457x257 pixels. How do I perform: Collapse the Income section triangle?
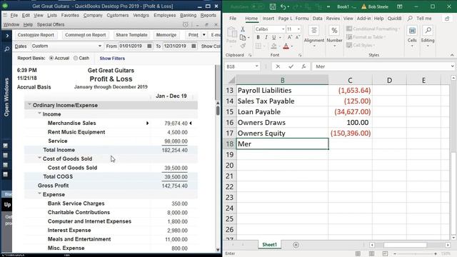[x=39, y=114]
